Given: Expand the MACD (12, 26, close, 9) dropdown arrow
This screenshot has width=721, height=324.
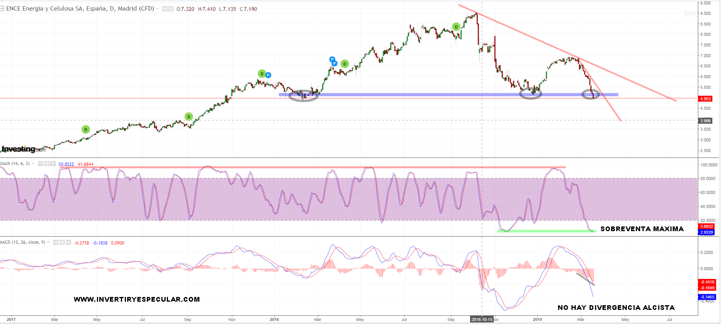Looking at the screenshot, I should (48, 243).
